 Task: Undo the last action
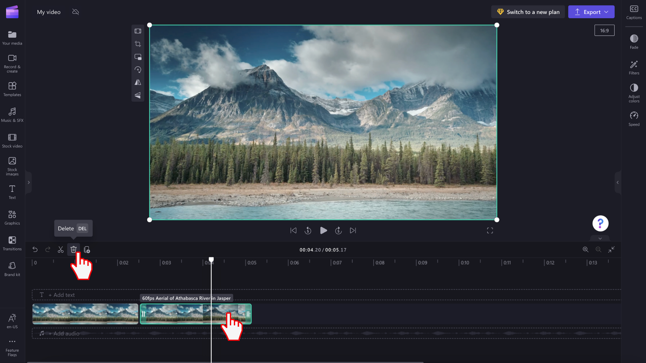point(35,249)
